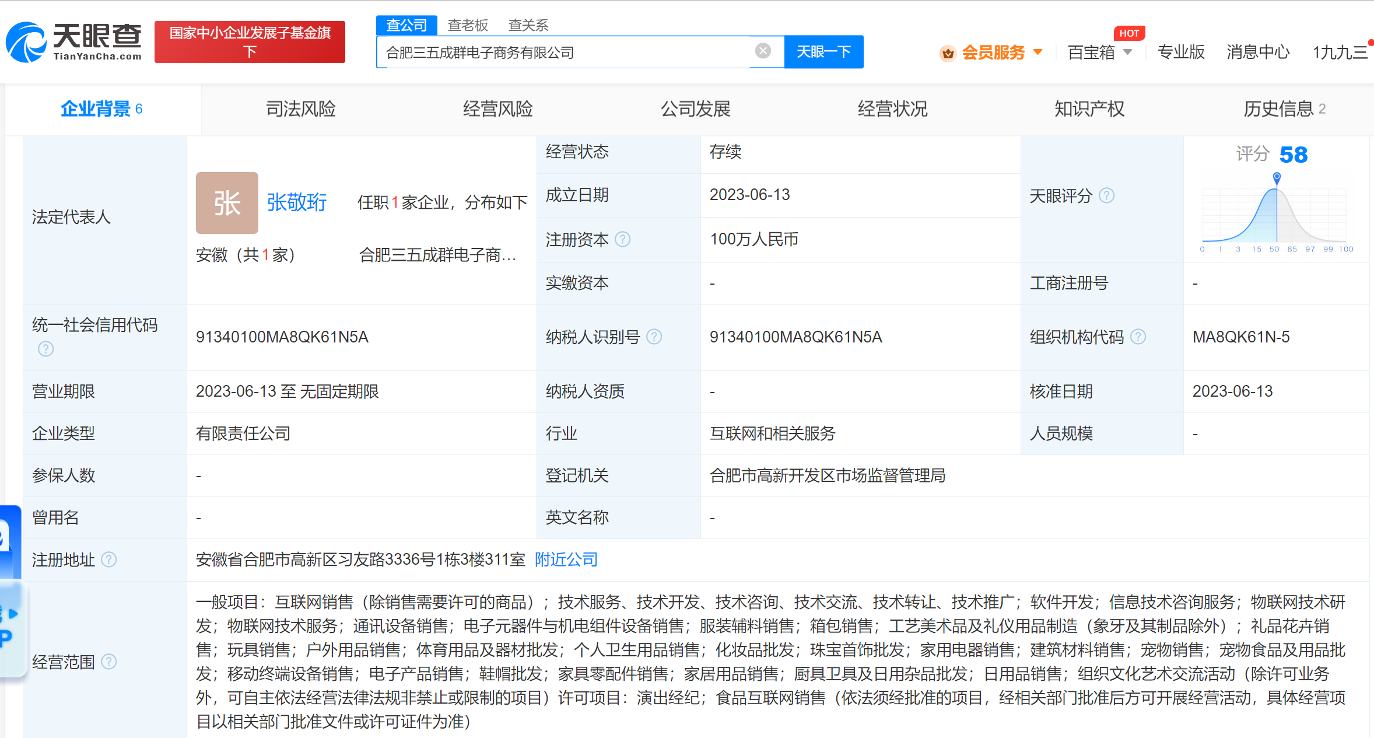Open the 经营风险 tab

498,109
